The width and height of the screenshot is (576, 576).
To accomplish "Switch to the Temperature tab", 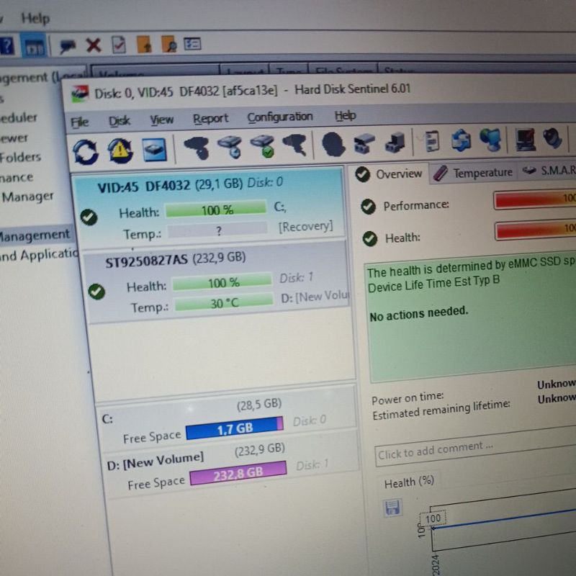I will coord(474,172).
